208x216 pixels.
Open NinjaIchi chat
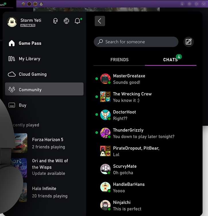[145, 205]
